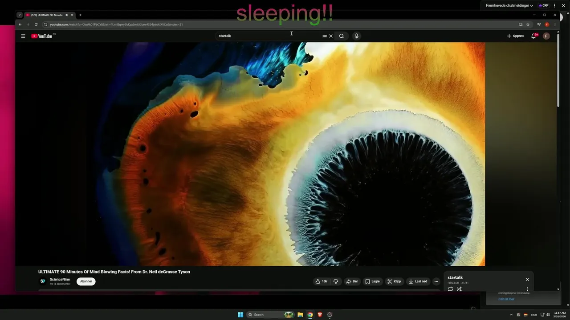This screenshot has height=320, width=570.
Task: Open the ScienceNine channel name
Action: point(60,280)
